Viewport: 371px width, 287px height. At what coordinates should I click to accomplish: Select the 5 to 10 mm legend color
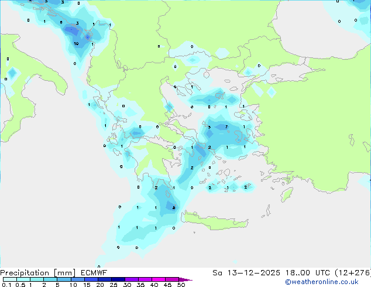coord(64,279)
